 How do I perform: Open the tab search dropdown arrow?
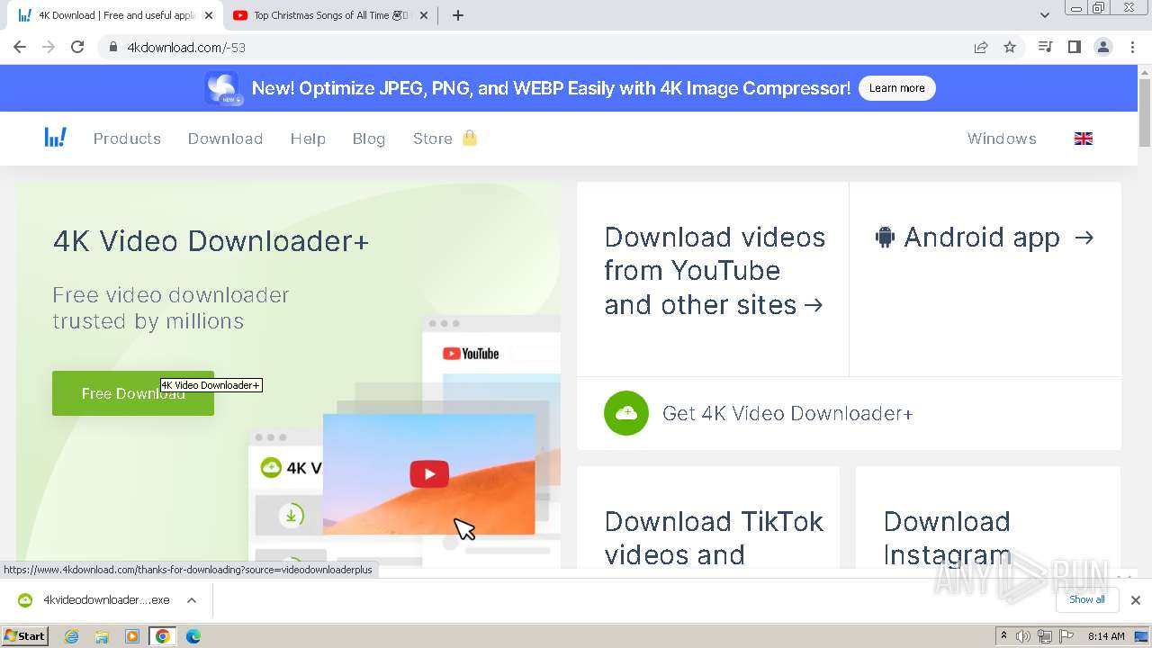pyautogui.click(x=1044, y=15)
